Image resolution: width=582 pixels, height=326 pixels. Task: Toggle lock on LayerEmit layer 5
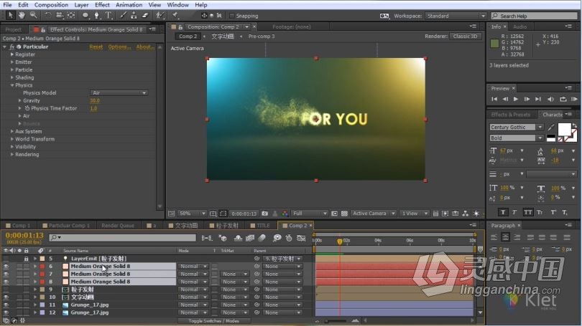(x=26, y=259)
